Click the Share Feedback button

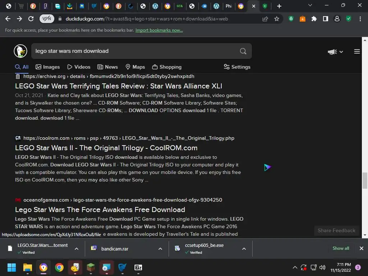[336, 230]
